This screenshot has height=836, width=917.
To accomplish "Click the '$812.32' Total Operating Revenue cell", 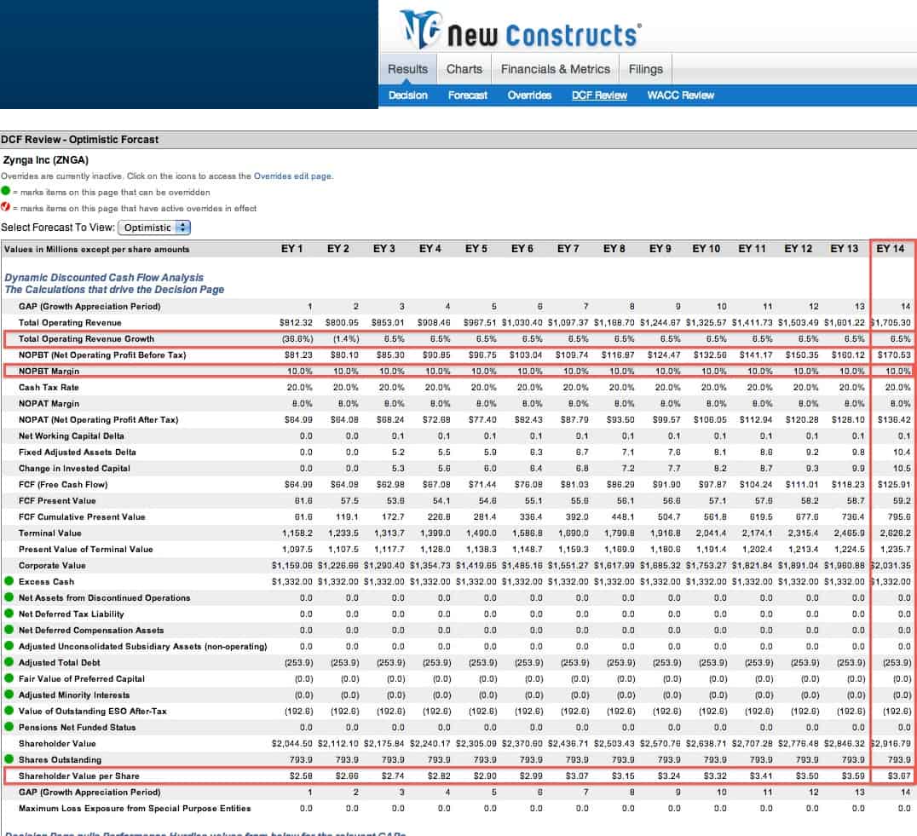I will [x=296, y=323].
